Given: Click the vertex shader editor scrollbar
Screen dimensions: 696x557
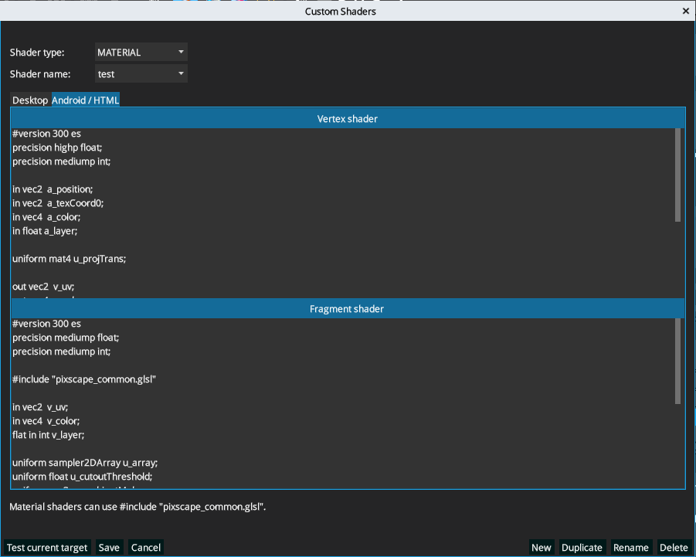Looking at the screenshot, I should tap(677, 175).
